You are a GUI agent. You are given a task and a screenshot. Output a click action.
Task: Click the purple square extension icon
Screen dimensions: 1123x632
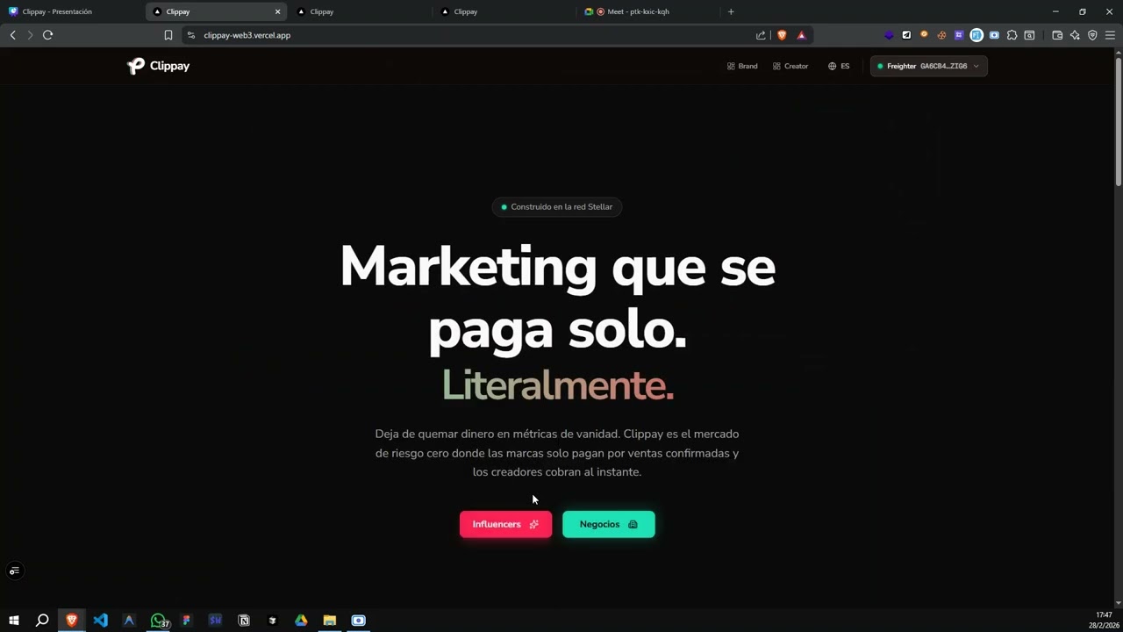959,35
